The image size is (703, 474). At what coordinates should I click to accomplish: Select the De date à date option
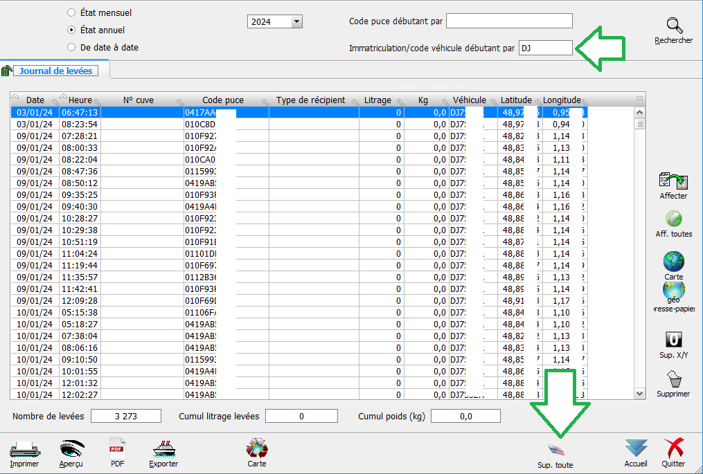coord(71,48)
